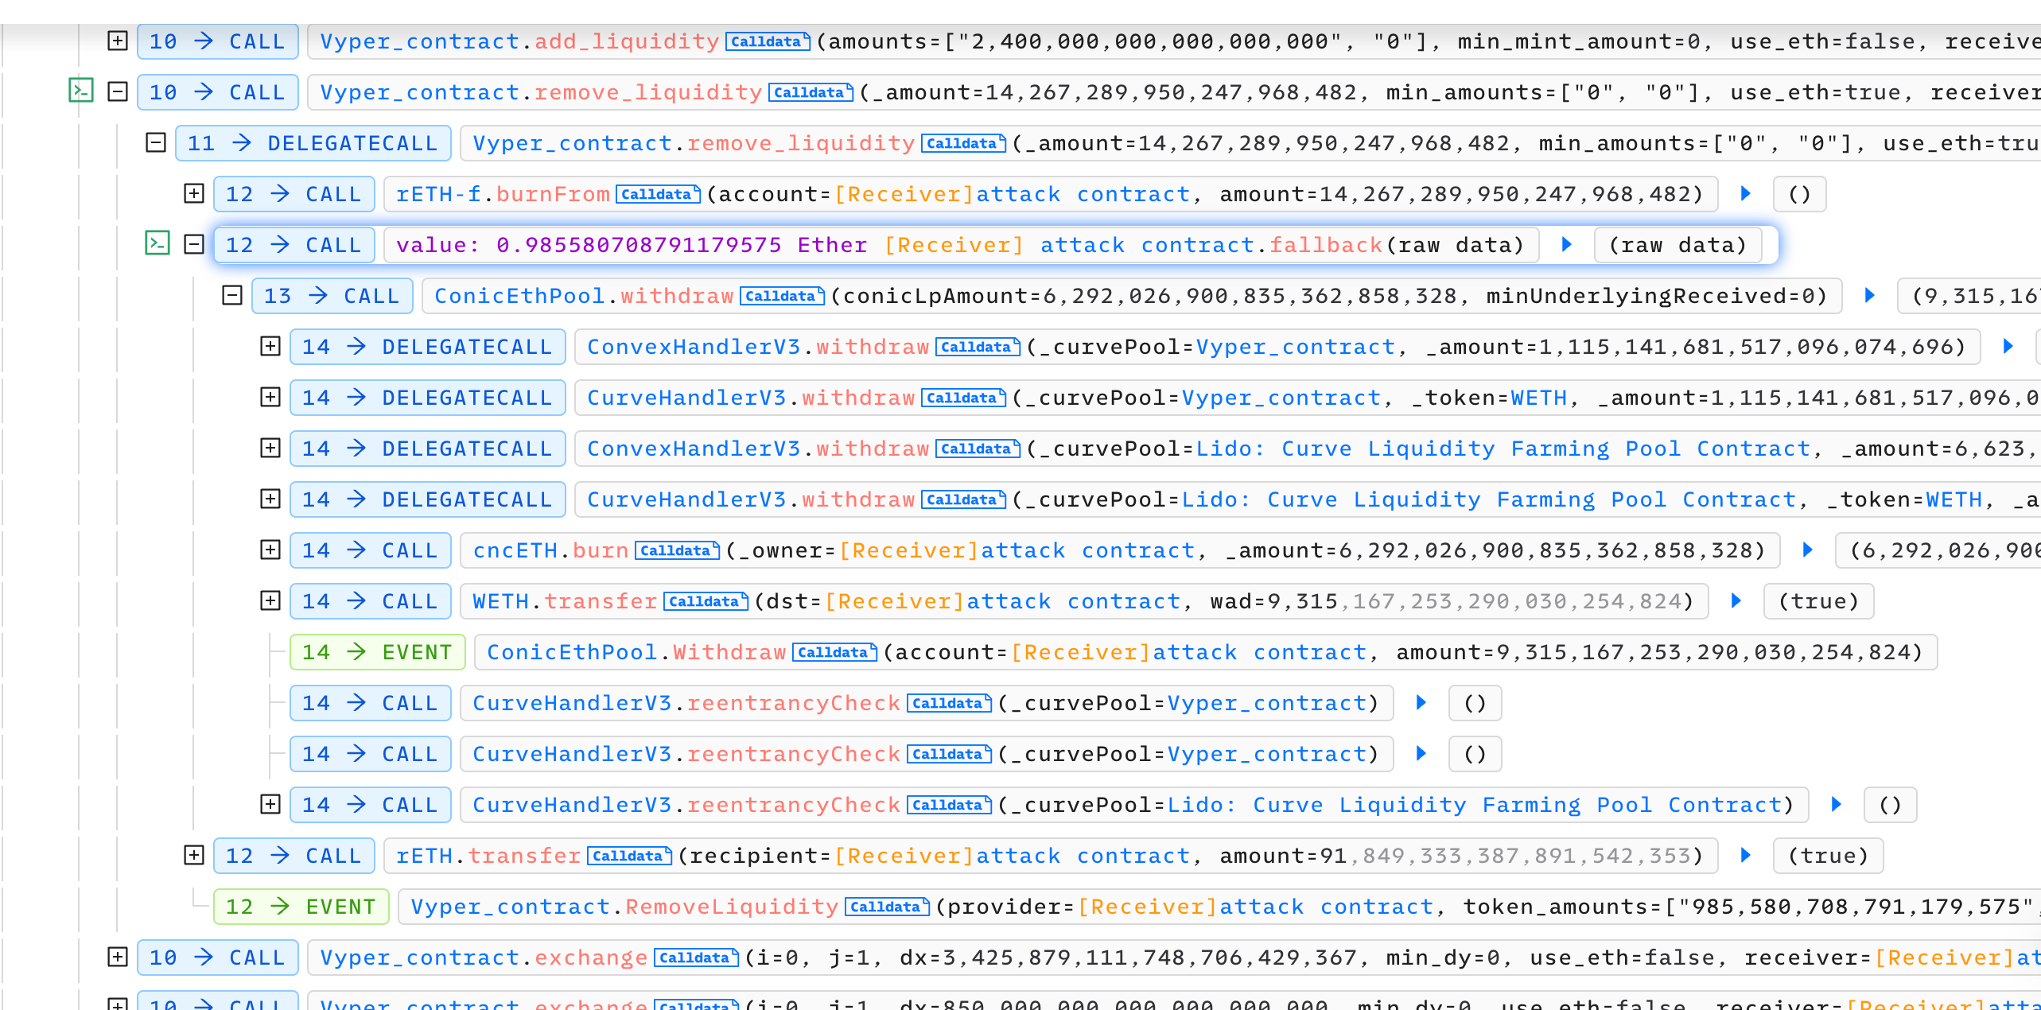Click return arrow after WETH.transfer call

1736,600
